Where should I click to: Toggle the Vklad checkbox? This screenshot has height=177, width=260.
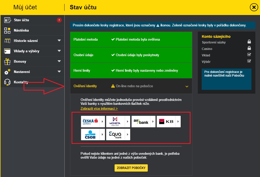[x=249, y=55]
